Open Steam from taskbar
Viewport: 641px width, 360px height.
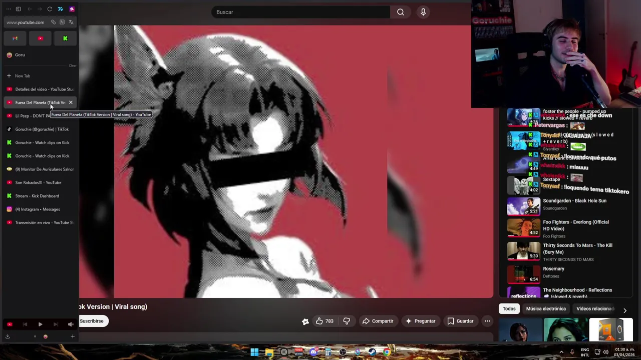click(x=372, y=352)
